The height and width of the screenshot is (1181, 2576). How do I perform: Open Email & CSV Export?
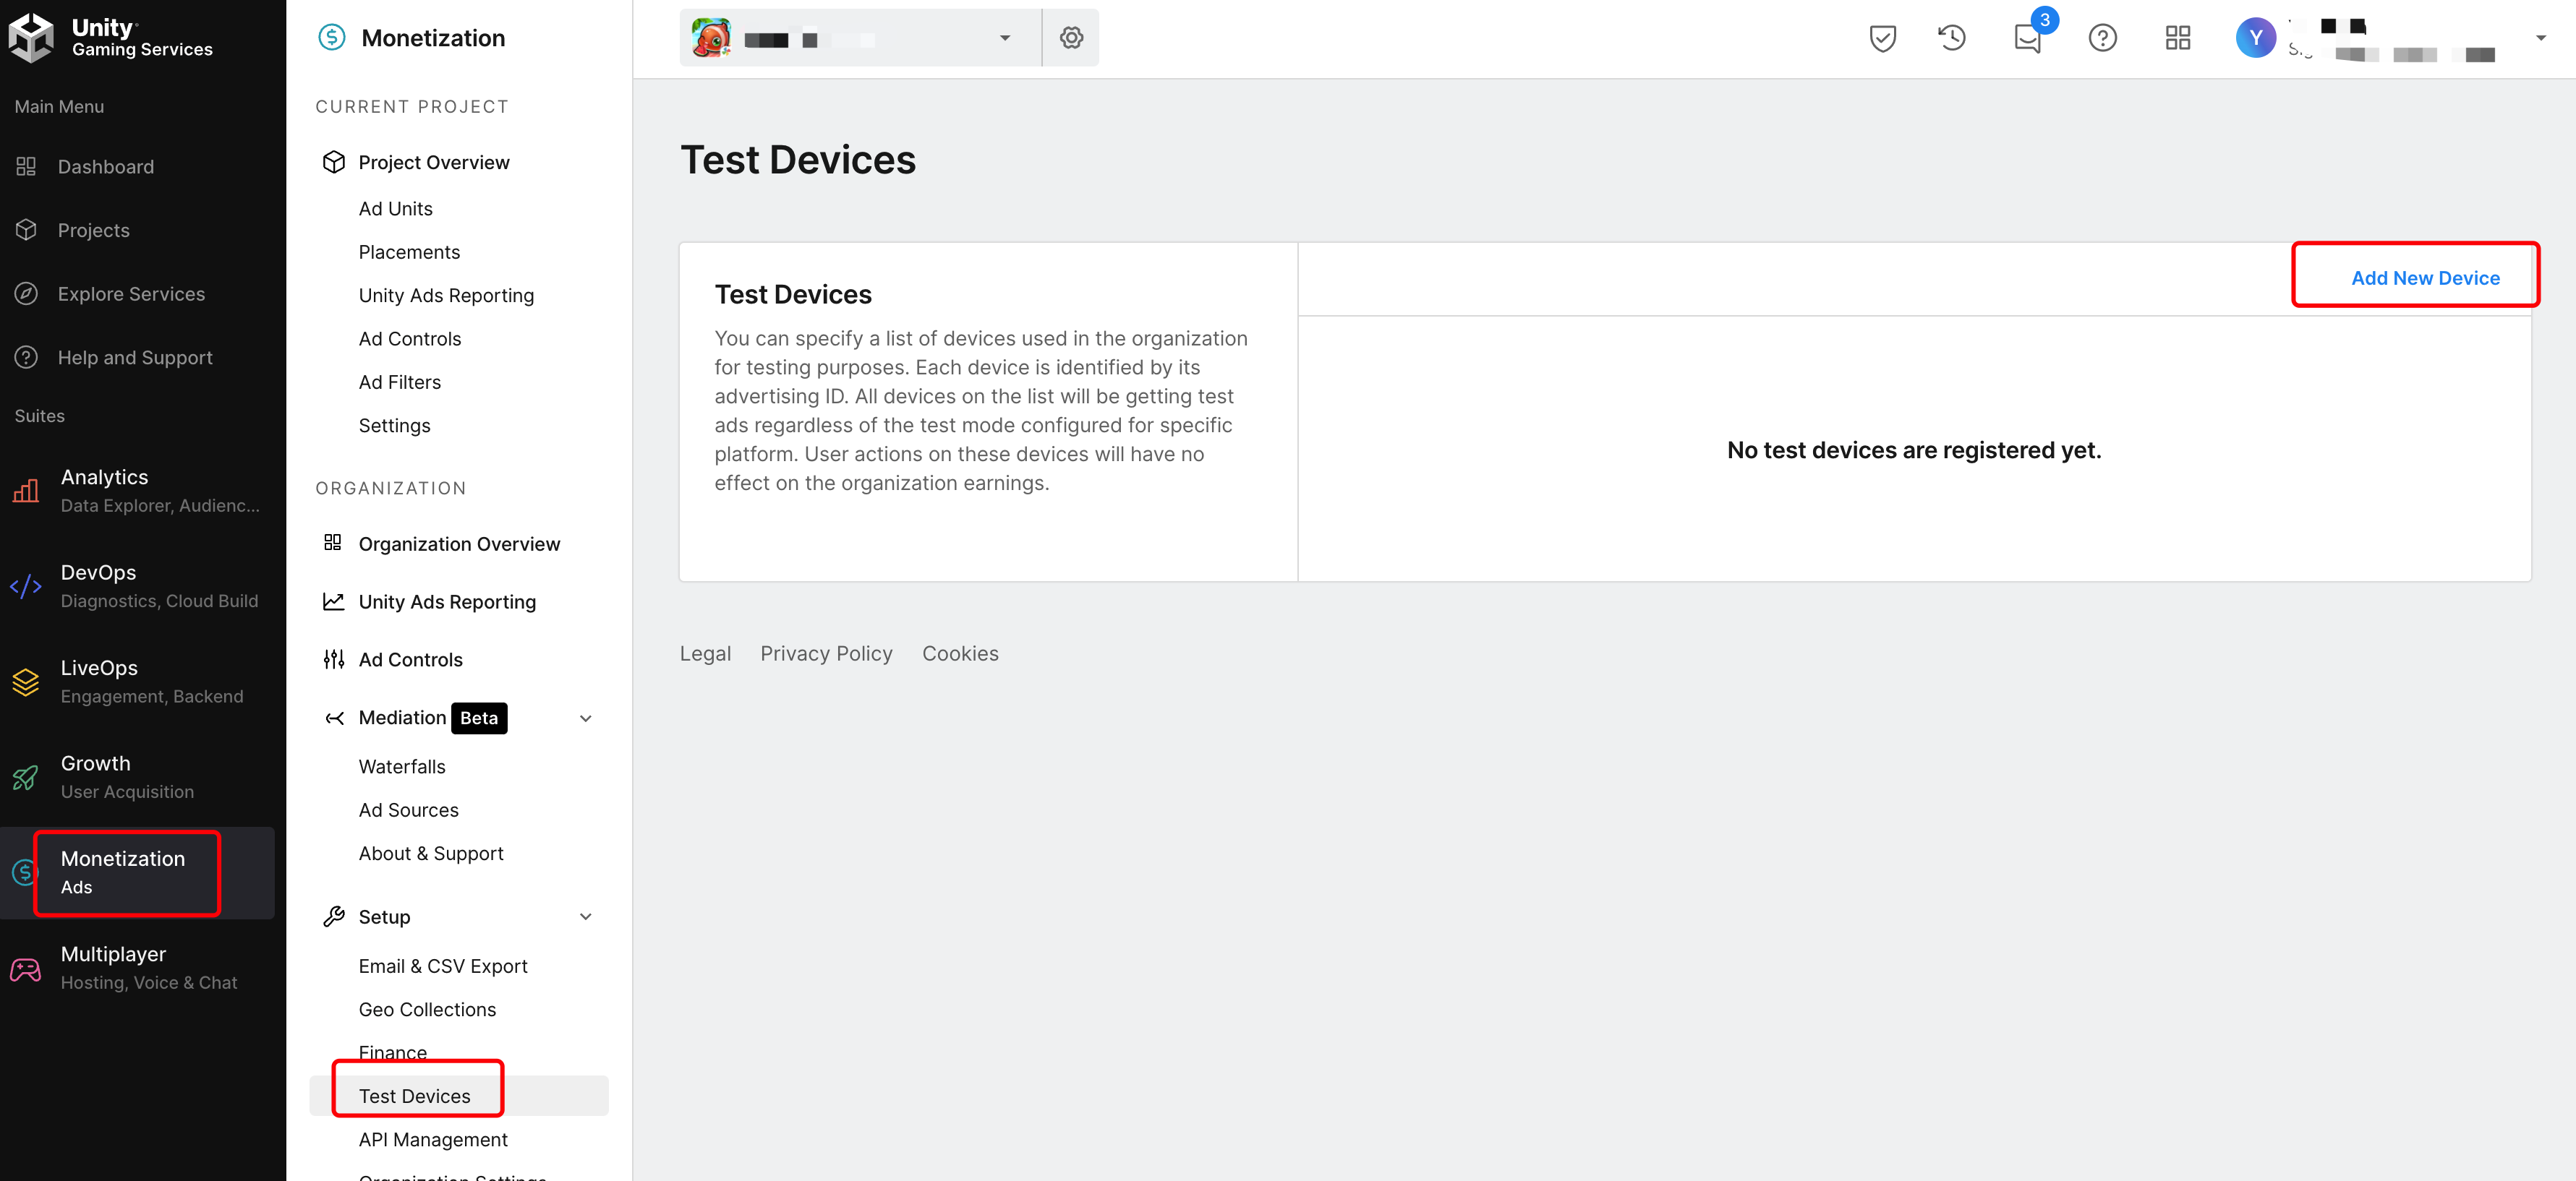click(x=443, y=965)
